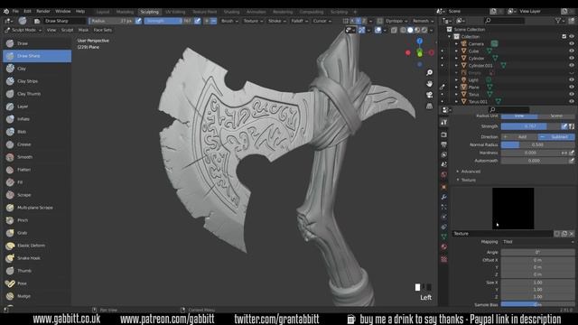Switch to the Sculpting workspace tab
Screen dimensions: 578x325
coord(149,12)
